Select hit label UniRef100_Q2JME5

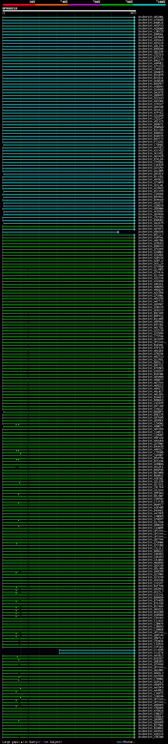[x=151, y=269]
